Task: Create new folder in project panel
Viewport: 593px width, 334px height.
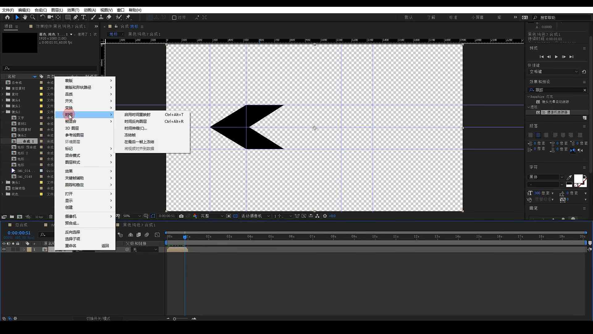Action: tap(12, 217)
